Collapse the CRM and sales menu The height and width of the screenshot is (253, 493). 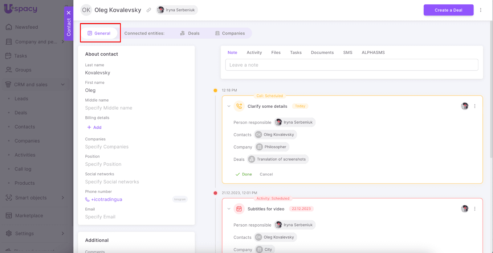(x=63, y=85)
